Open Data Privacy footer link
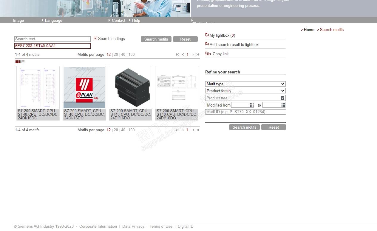Screen dimensions: 377x231 point(133,227)
